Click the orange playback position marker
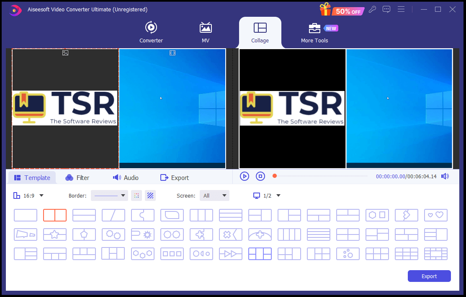The width and height of the screenshot is (466, 297). pos(275,176)
